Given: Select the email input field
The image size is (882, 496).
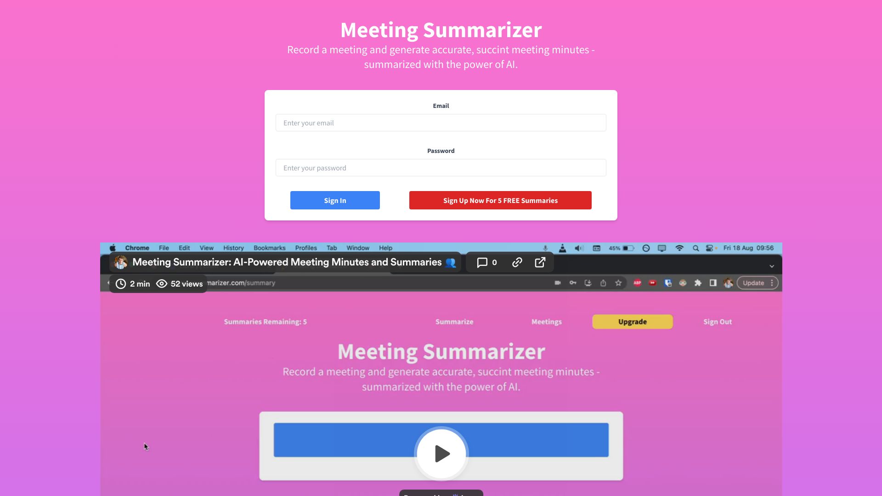Looking at the screenshot, I should tap(441, 122).
